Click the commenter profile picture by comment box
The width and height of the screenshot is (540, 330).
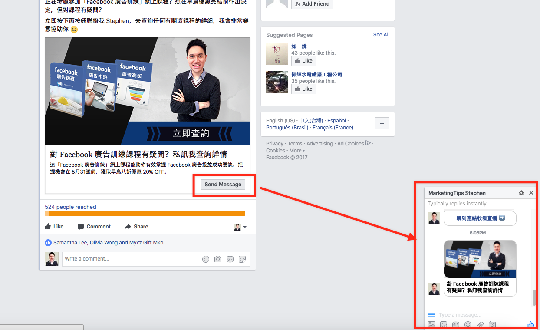(x=52, y=259)
